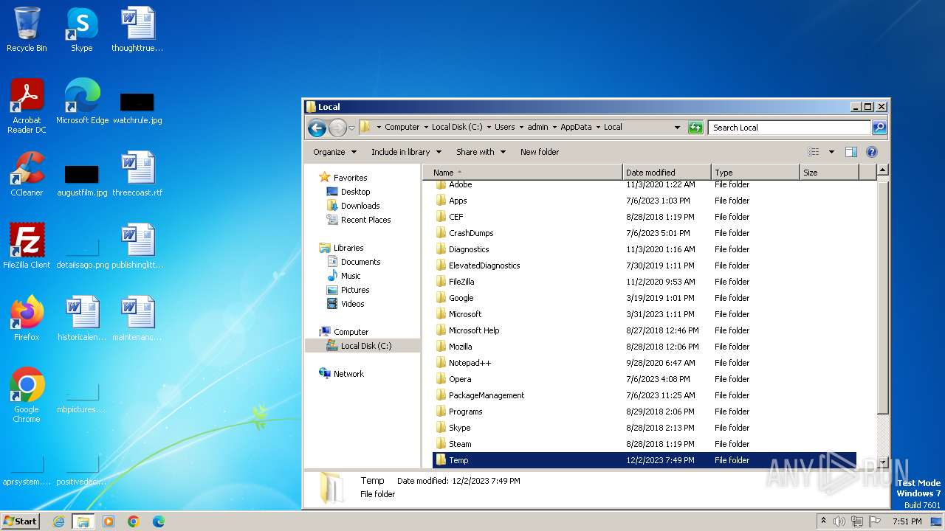Select Network in navigation pane
Image resolution: width=945 pixels, height=531 pixels.
pos(348,374)
